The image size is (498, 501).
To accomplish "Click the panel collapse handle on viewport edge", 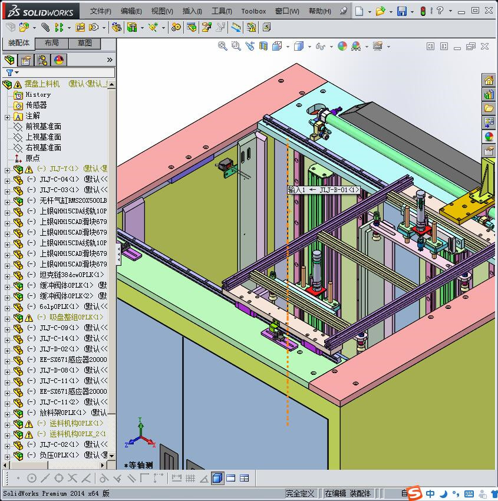I will tap(118, 254).
